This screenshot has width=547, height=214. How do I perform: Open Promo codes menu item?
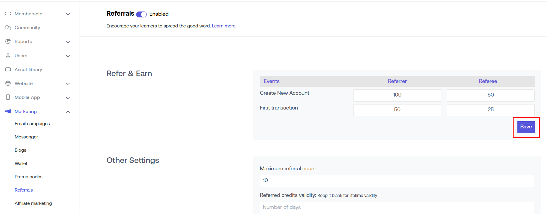28,177
